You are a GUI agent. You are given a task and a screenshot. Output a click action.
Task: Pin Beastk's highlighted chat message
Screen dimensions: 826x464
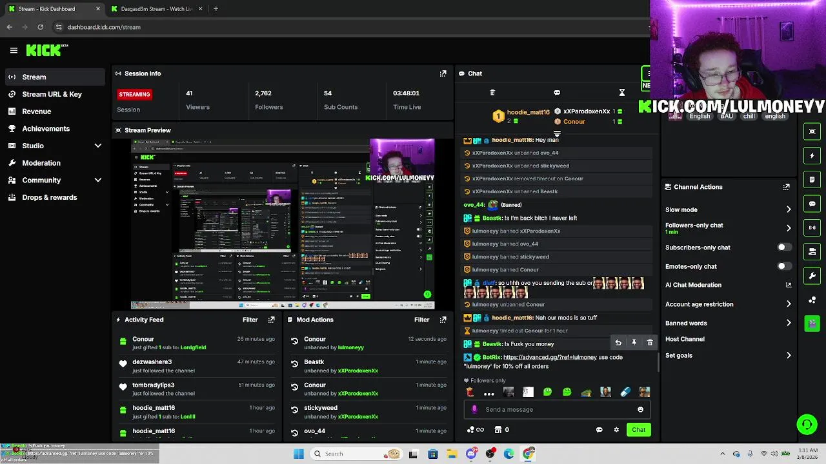(x=634, y=343)
